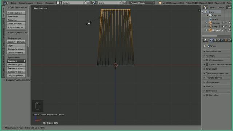
Task: Add a new screen layout next to Default
Action: click(x=85, y=3)
